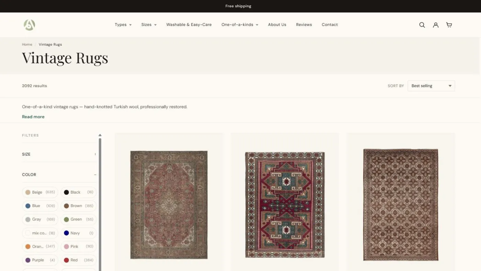This screenshot has height=271, width=481.
Task: Click the one-of-a-kind vintage rugs description text
Action: pos(104,107)
